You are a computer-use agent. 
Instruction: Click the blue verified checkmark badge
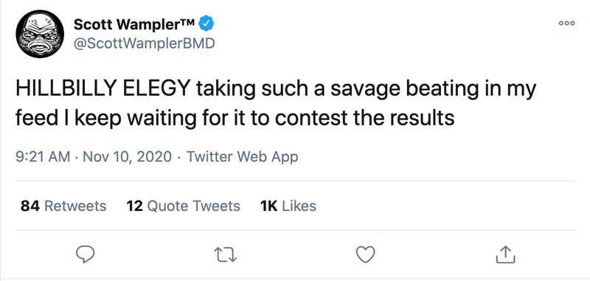tap(206, 24)
